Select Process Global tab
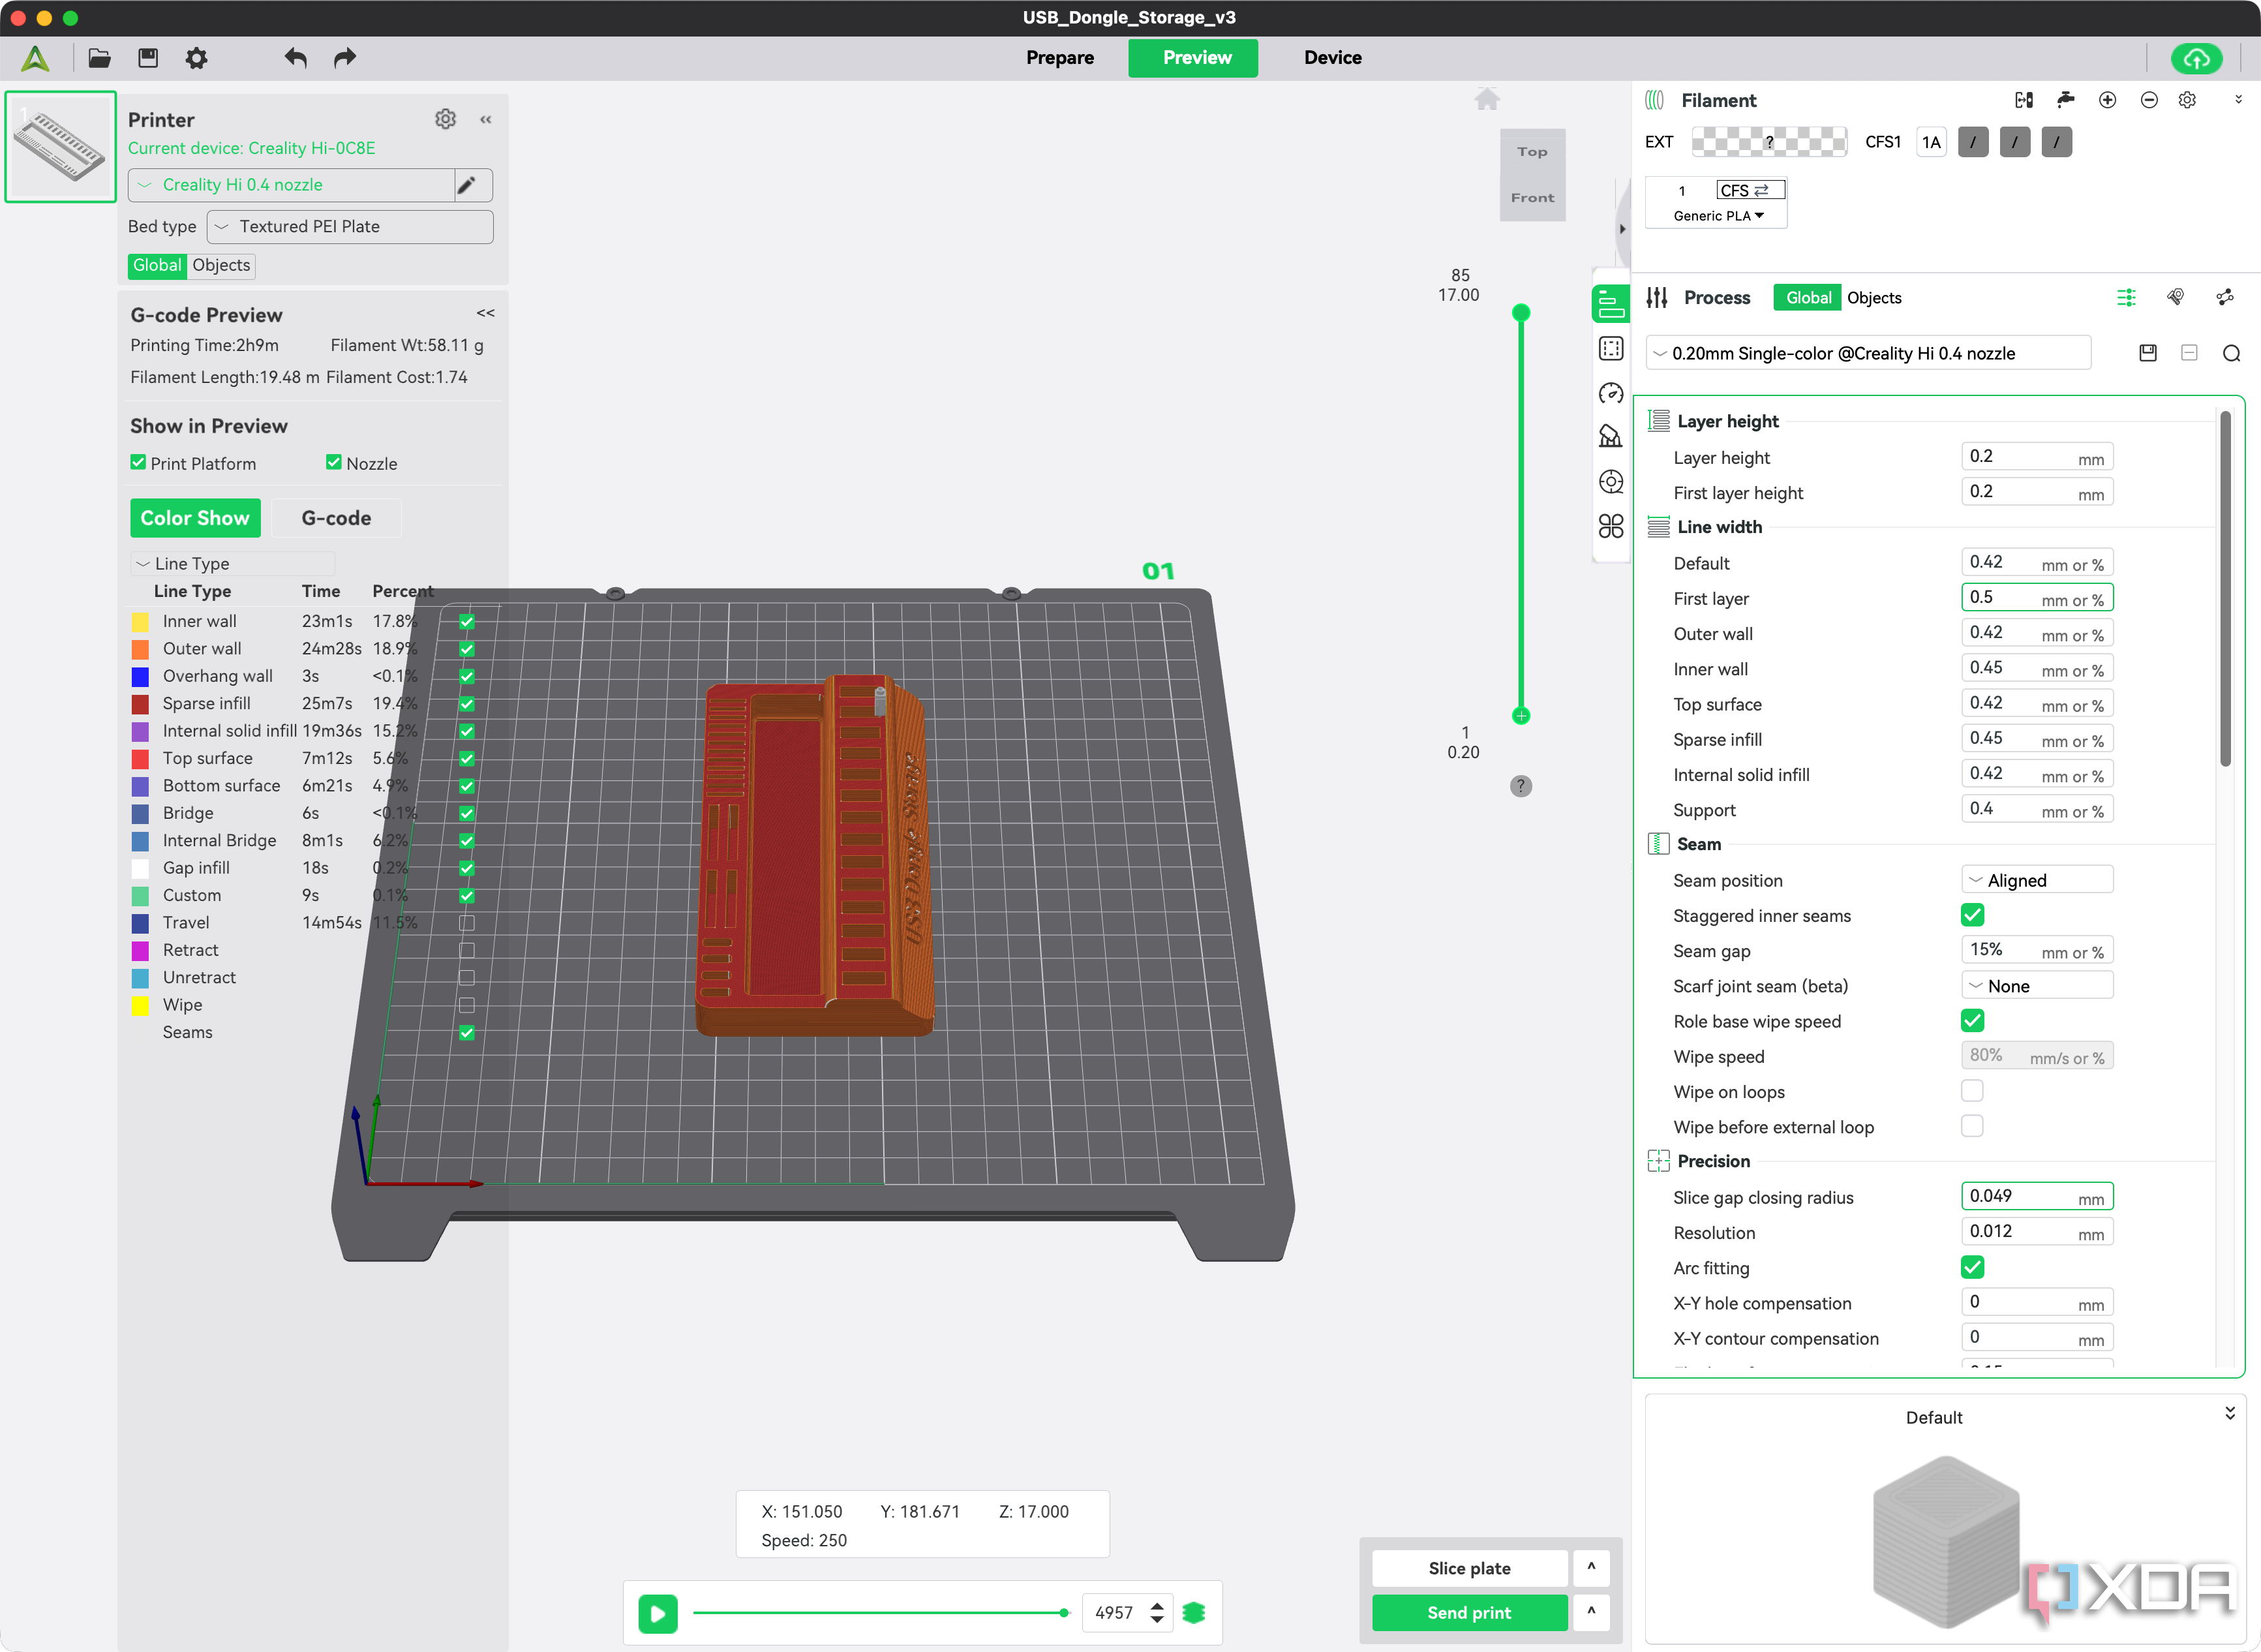Screen dimensions: 2261x1652 (x=1807, y=298)
